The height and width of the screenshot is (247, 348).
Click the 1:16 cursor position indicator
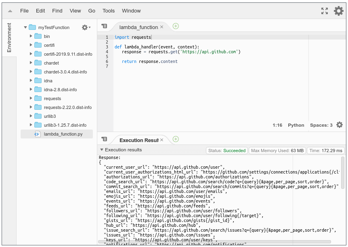pyautogui.click(x=277, y=125)
